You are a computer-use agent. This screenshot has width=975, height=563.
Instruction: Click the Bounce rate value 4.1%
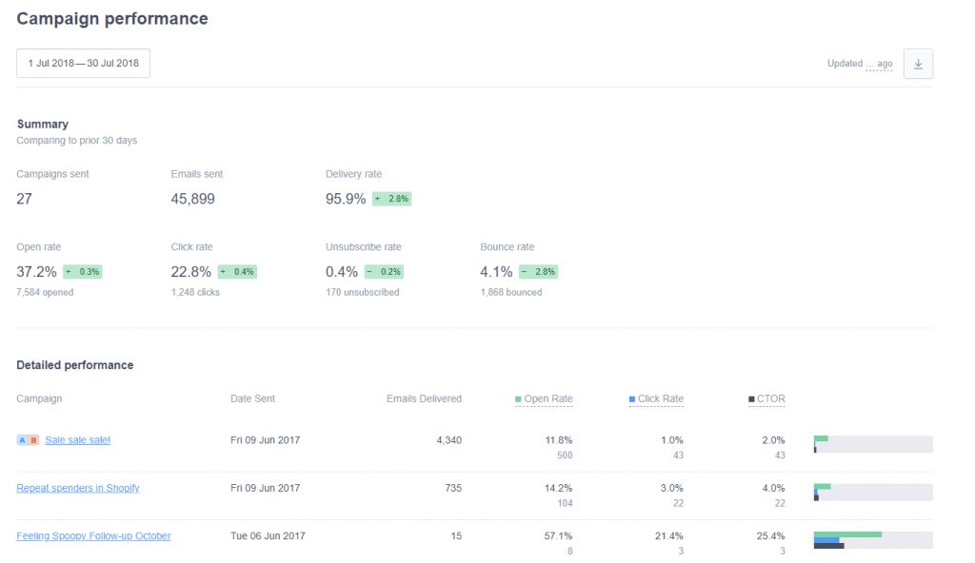coord(496,272)
